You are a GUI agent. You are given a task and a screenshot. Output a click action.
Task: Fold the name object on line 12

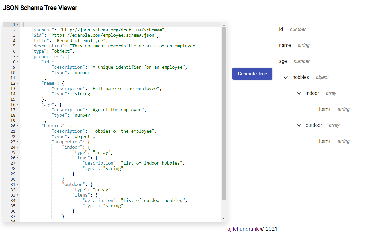pyautogui.click(x=18, y=83)
